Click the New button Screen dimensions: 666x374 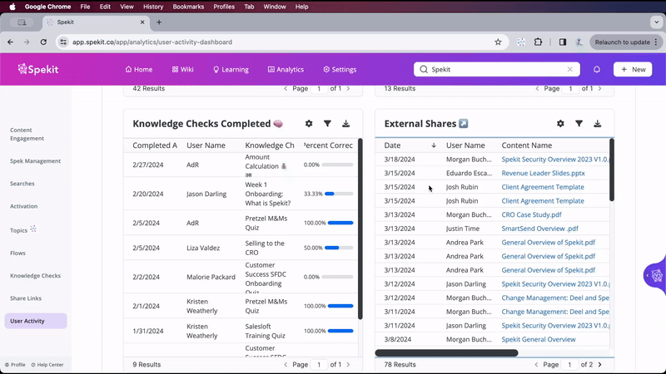[633, 69]
